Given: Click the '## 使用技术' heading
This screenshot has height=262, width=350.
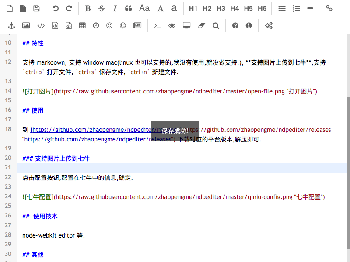Looking at the screenshot, I should [40, 216].
